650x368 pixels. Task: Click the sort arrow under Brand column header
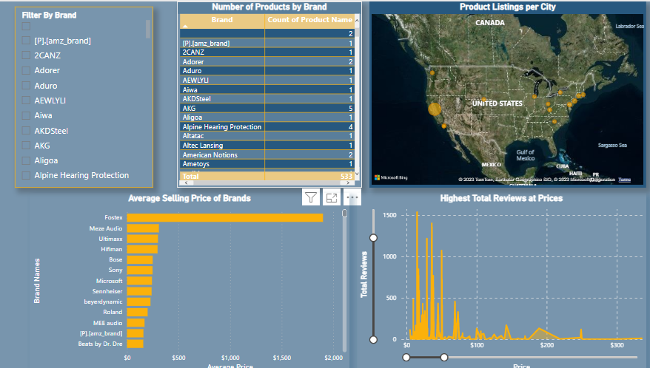click(x=185, y=25)
